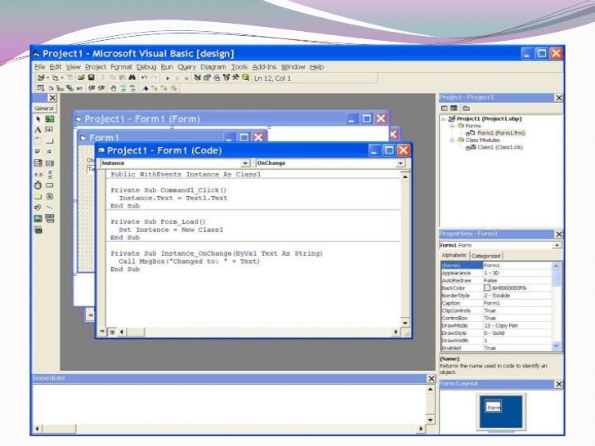Open the OnChange procedure dropdown
The image size is (595, 446).
400,163
